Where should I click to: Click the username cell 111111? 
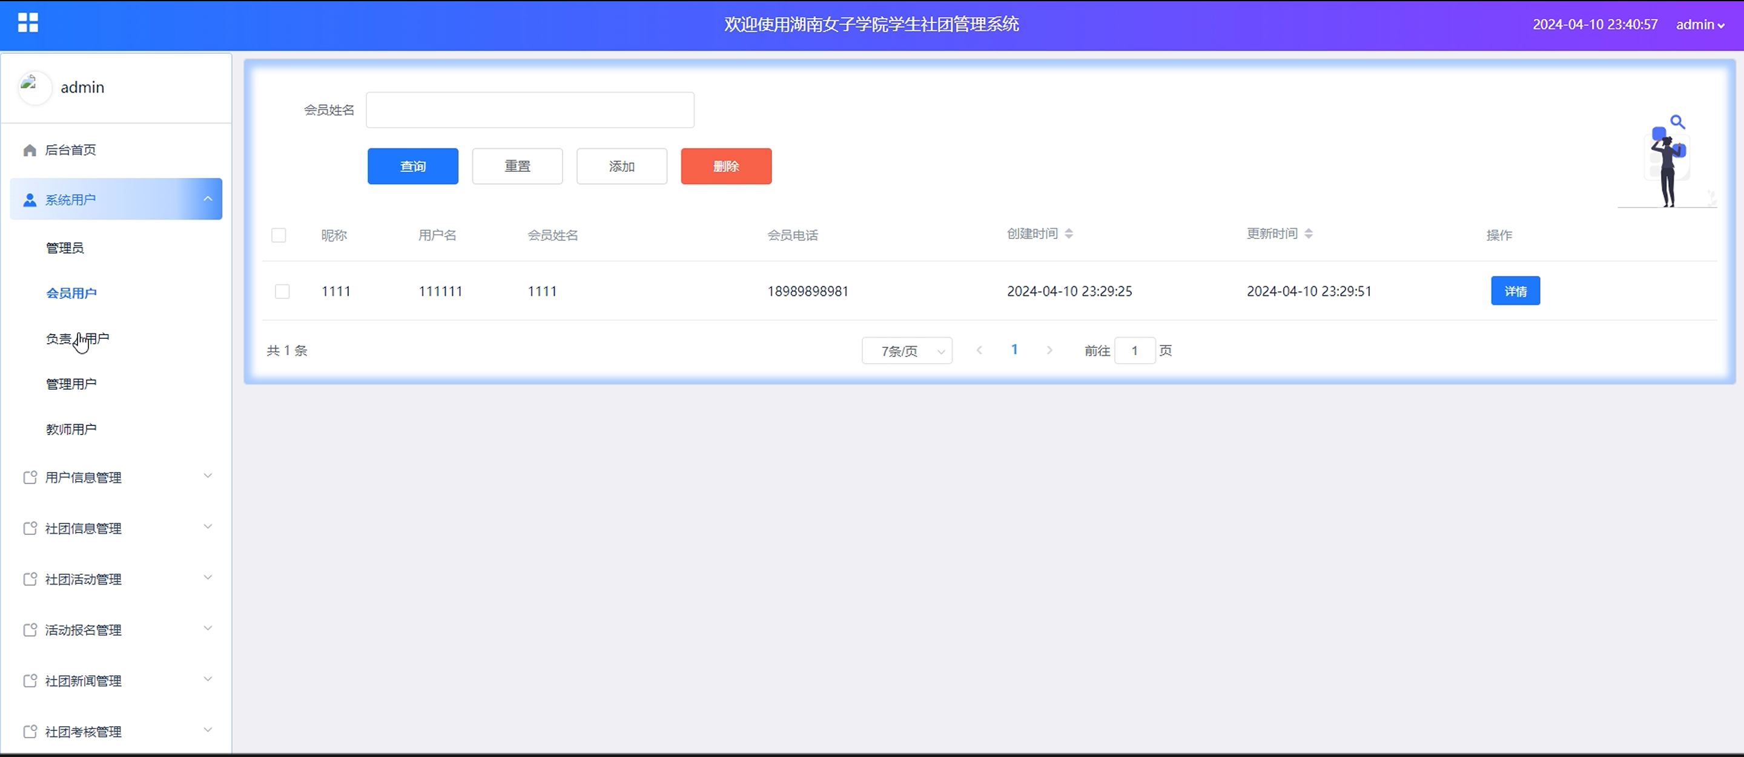(x=441, y=292)
